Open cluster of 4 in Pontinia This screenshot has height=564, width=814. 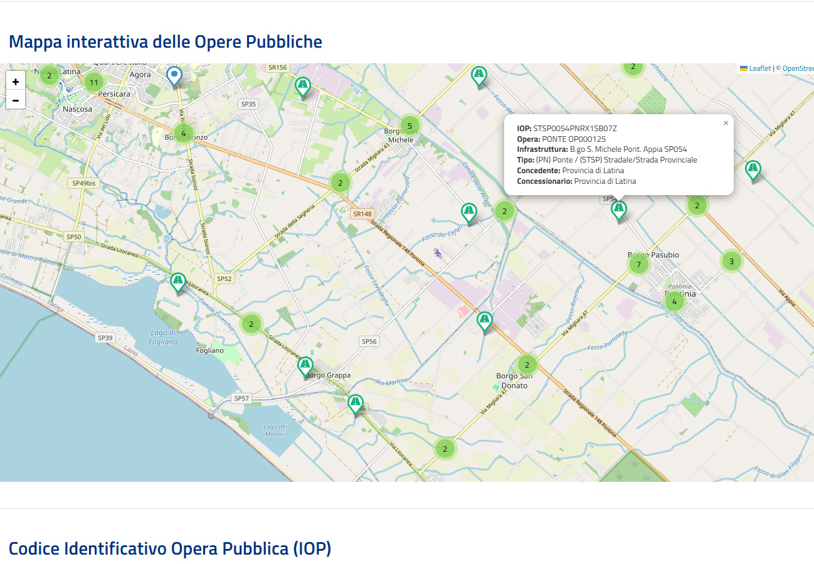(674, 302)
